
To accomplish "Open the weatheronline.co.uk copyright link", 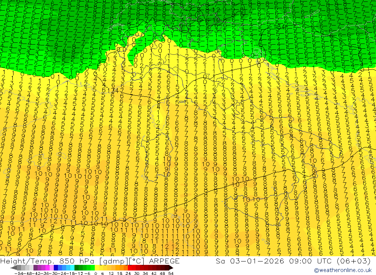I will click(343, 270).
